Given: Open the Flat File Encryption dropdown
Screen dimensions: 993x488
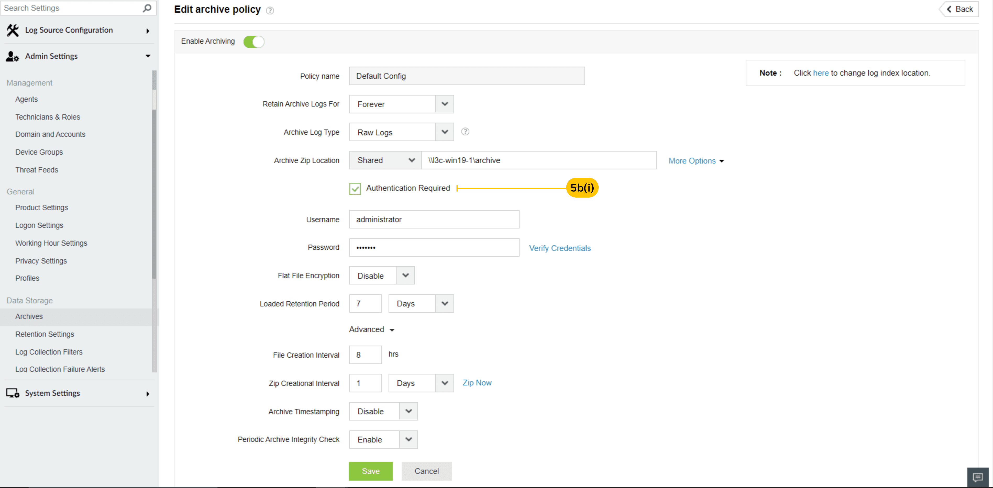Looking at the screenshot, I should tap(382, 275).
